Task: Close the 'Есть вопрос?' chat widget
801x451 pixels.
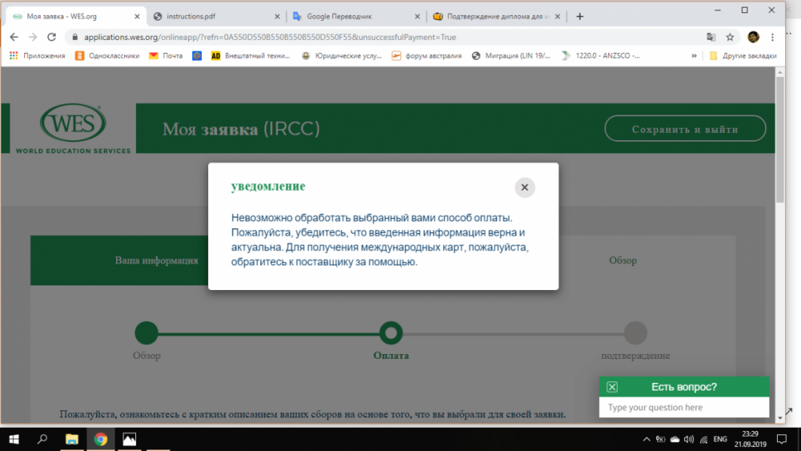Action: click(613, 387)
